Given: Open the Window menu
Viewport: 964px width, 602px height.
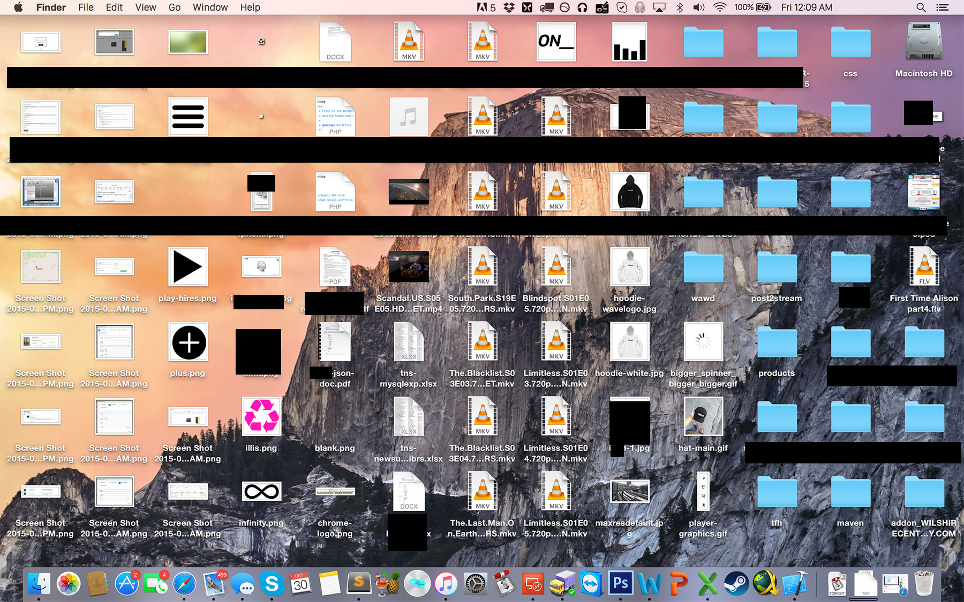Looking at the screenshot, I should (x=210, y=7).
